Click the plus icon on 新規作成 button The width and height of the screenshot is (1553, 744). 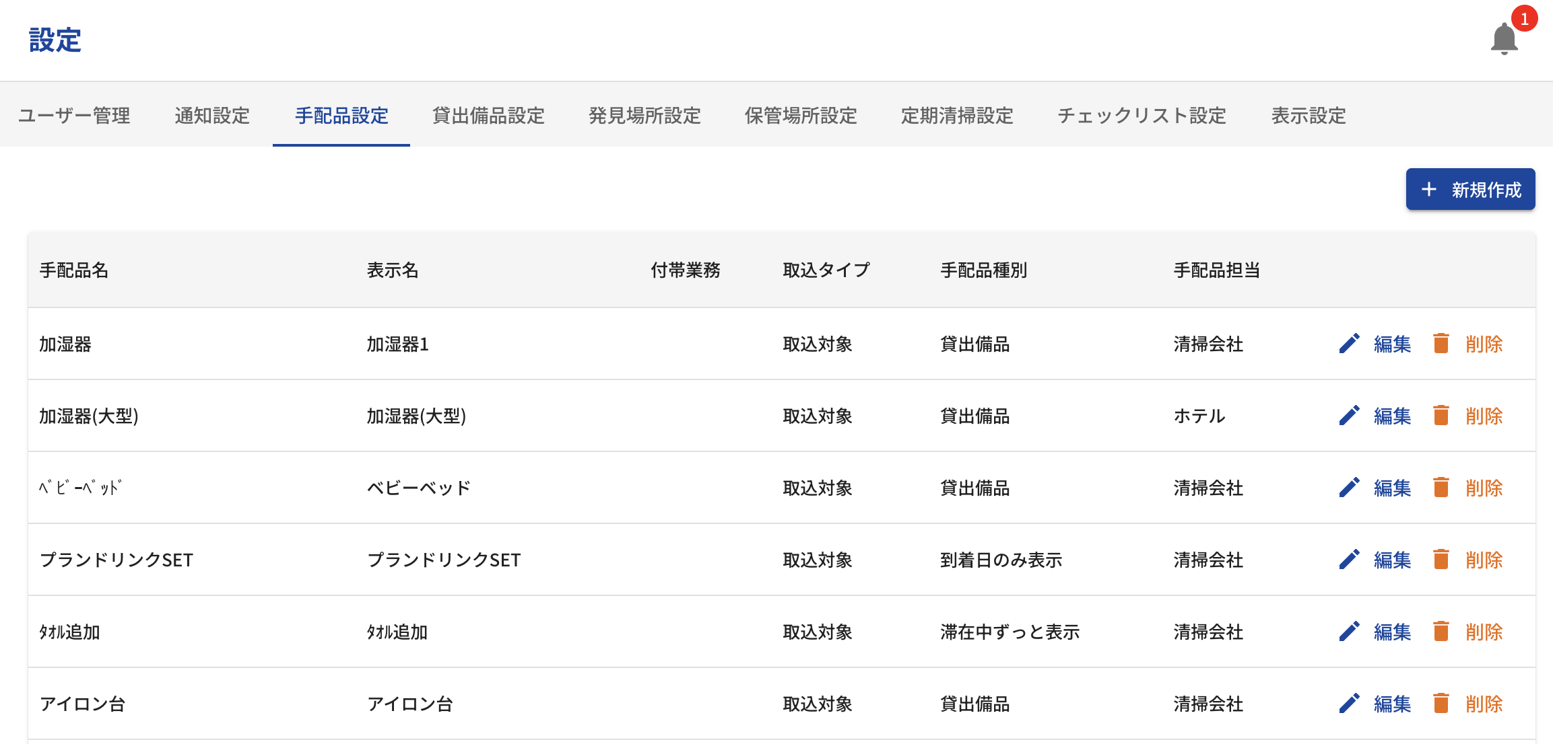pyautogui.click(x=1428, y=190)
